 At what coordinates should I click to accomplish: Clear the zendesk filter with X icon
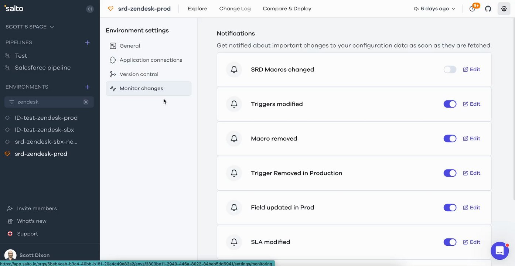86,102
